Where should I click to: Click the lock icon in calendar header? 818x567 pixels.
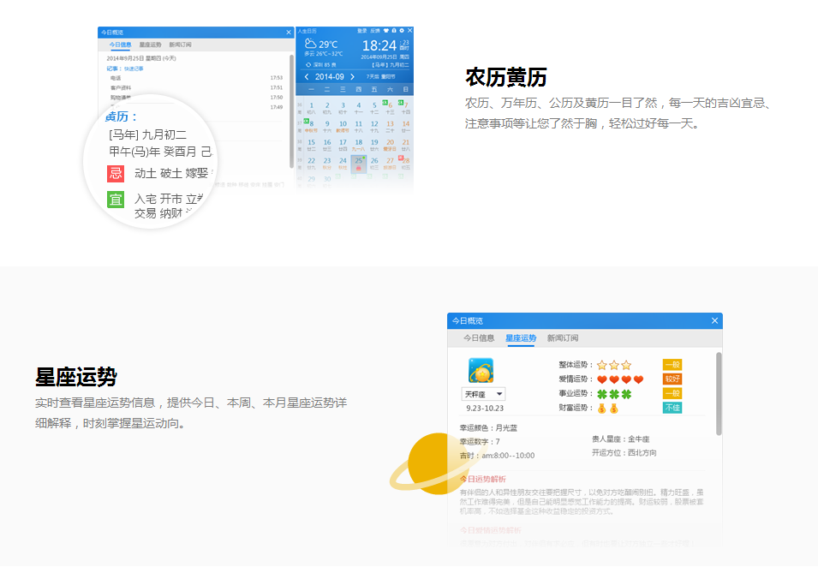pos(393,30)
